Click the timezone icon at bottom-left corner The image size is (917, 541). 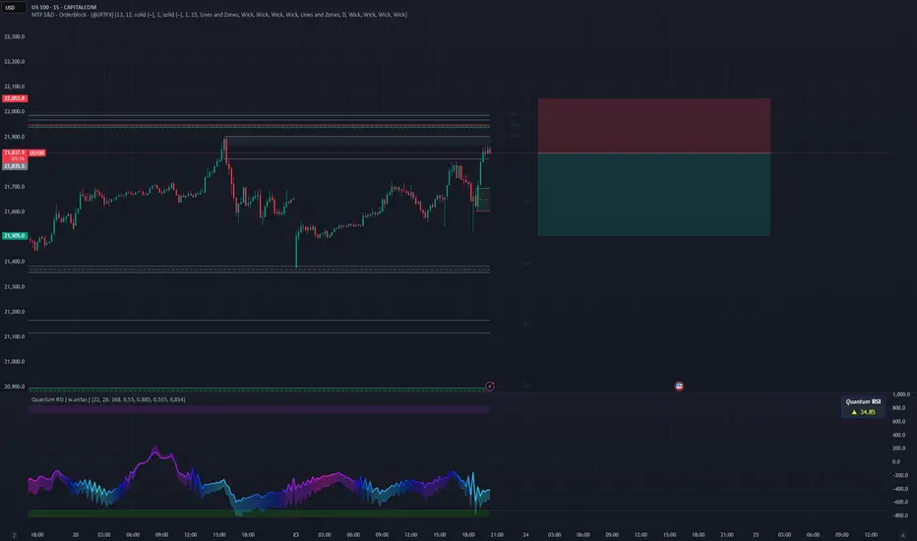click(14, 534)
